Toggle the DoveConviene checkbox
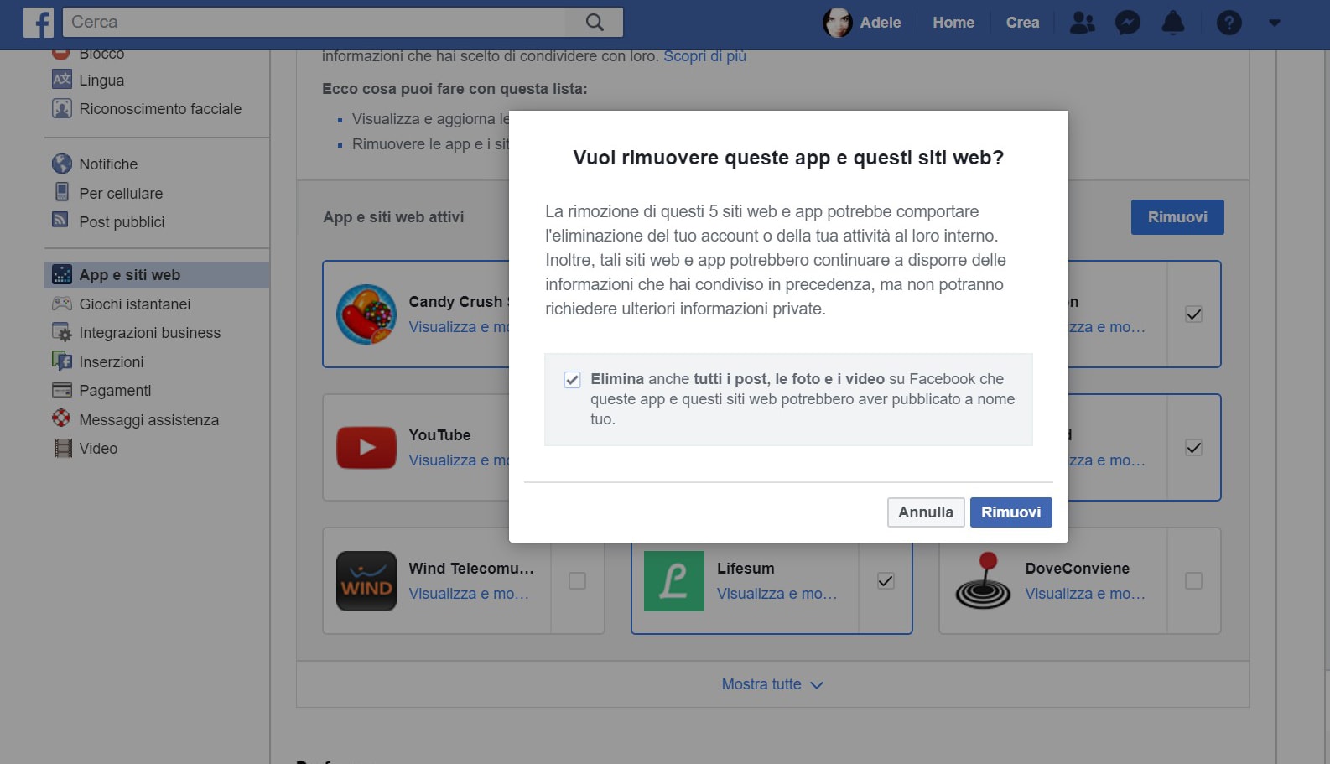This screenshot has height=764, width=1330. click(x=1193, y=580)
